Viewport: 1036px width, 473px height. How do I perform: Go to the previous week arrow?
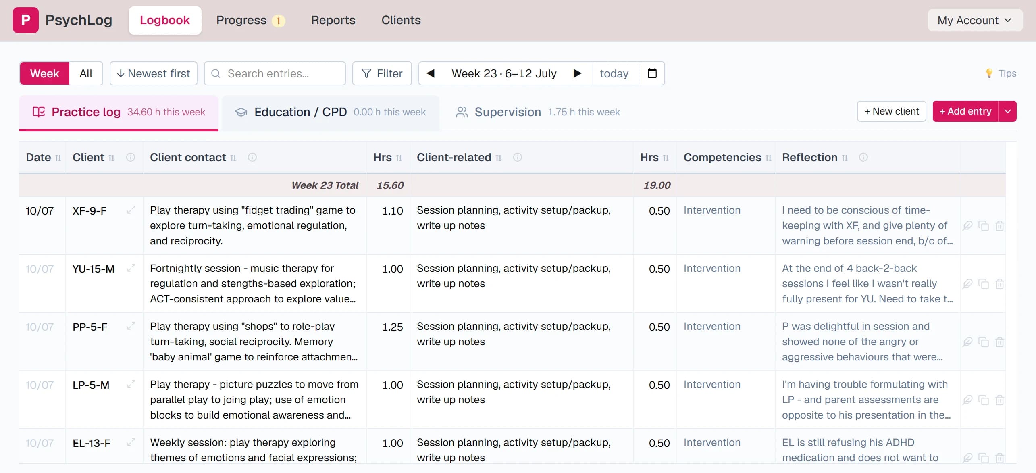[x=431, y=73]
